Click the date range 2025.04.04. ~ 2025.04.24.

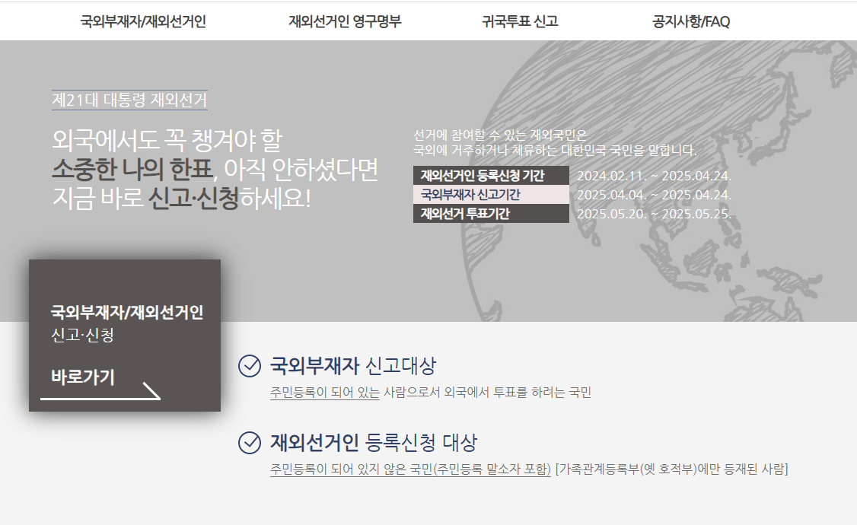[655, 195]
